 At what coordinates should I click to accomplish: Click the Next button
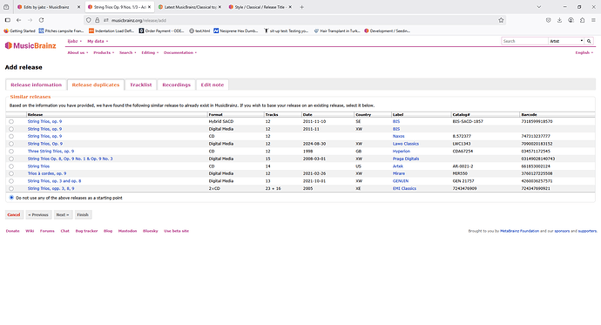pyautogui.click(x=63, y=214)
